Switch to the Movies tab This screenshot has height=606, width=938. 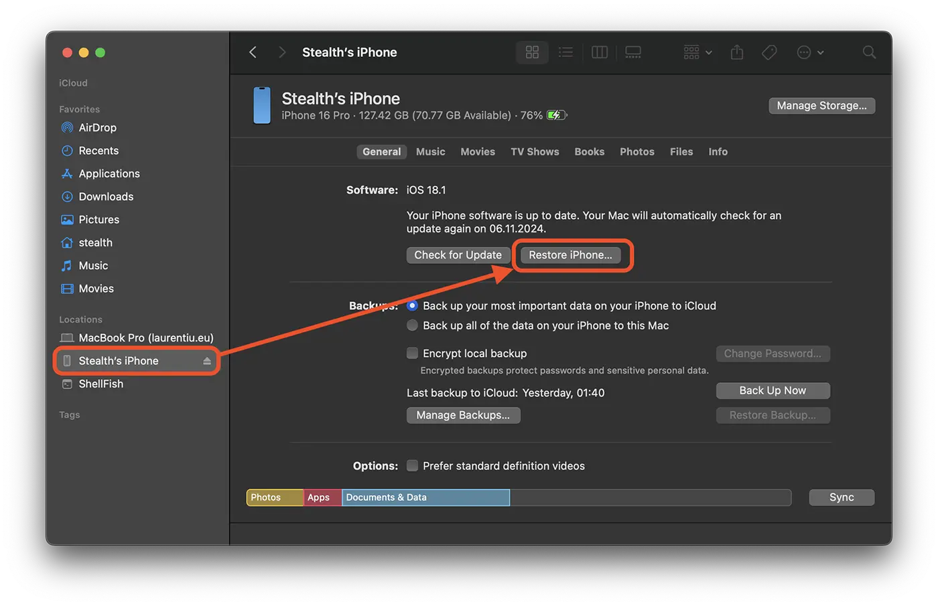pos(478,152)
